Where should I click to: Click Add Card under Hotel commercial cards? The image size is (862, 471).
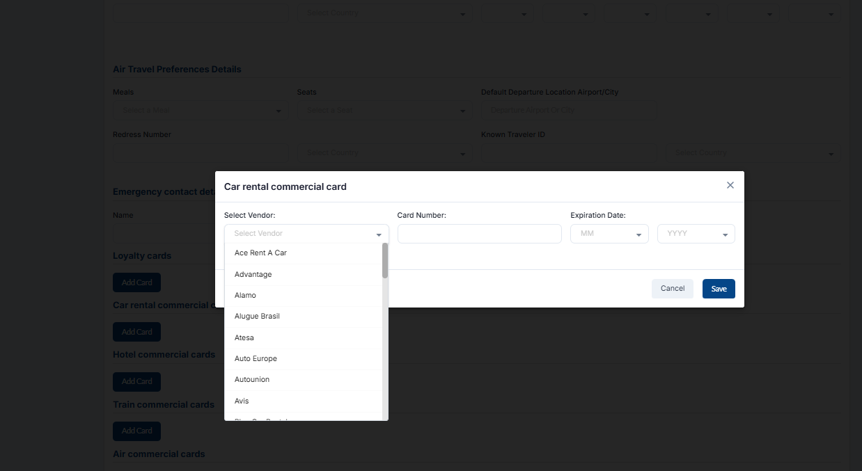(x=136, y=381)
